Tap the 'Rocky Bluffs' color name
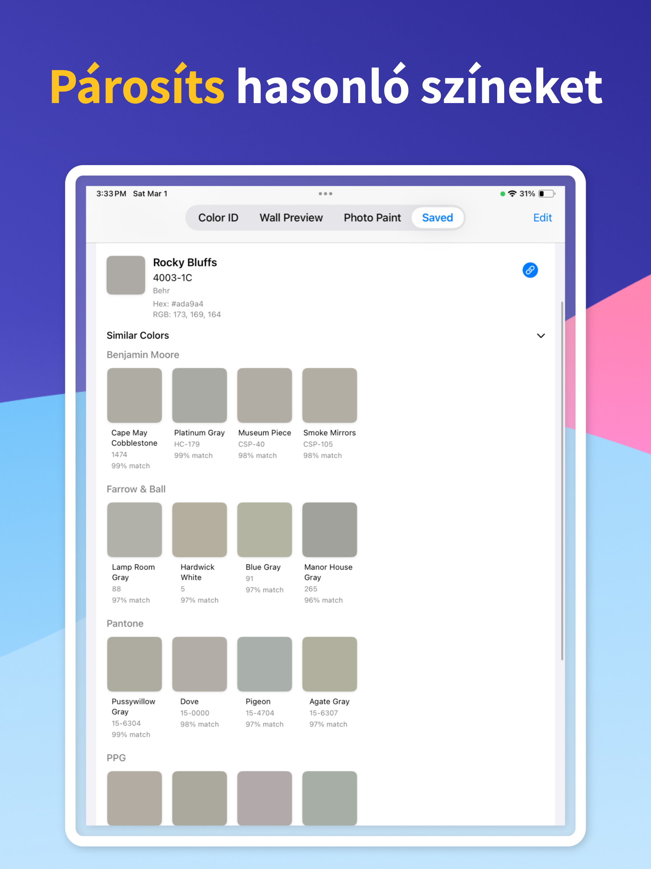The width and height of the screenshot is (651, 869). 185,262
